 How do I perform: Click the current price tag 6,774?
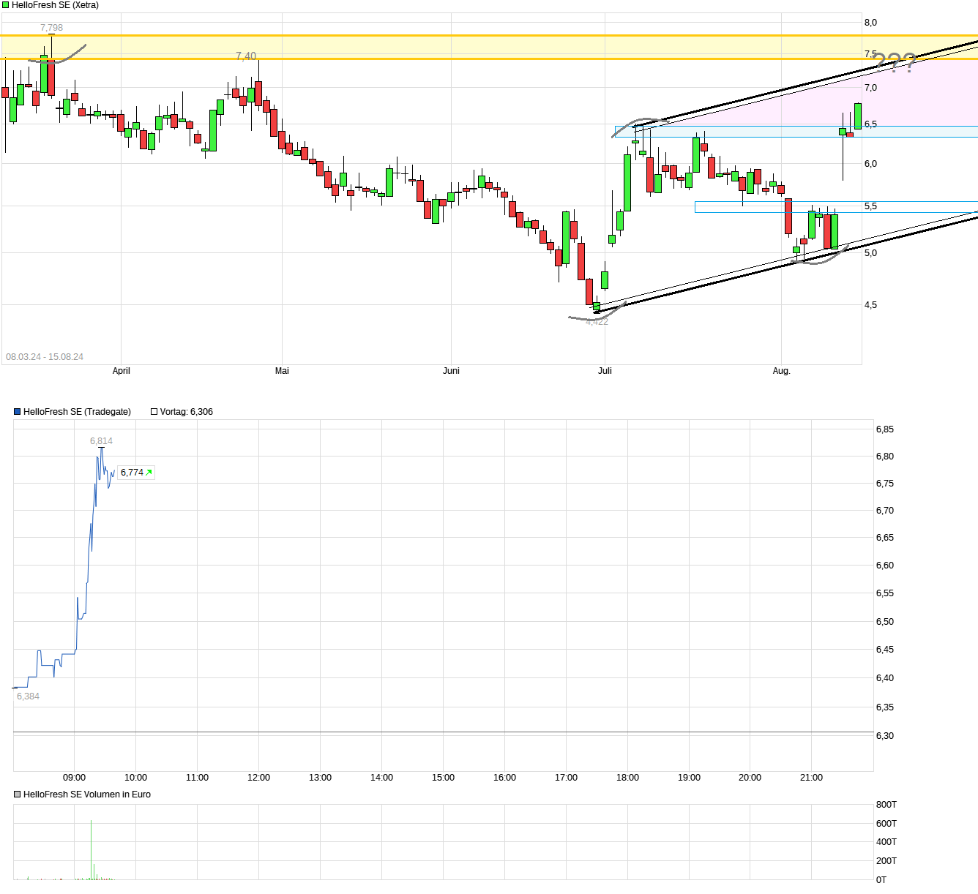(132, 473)
